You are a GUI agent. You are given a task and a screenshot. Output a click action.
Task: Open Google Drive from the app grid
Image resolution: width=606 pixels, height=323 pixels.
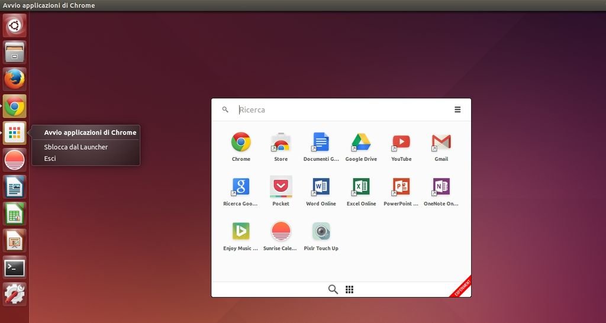click(361, 143)
